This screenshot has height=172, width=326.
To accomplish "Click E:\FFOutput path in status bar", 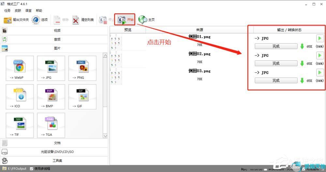I will coord(17,169).
